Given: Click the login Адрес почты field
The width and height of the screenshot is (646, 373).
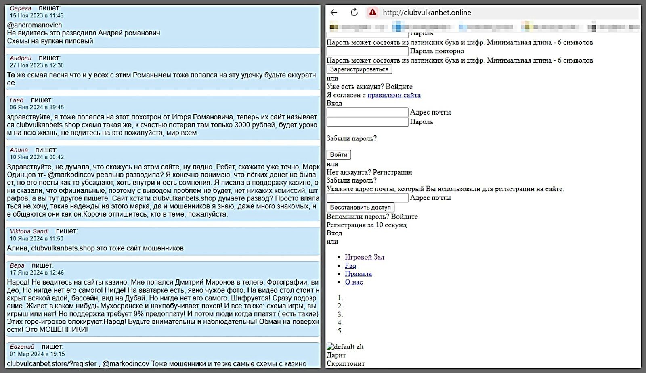Looking at the screenshot, I should pyautogui.click(x=367, y=112).
